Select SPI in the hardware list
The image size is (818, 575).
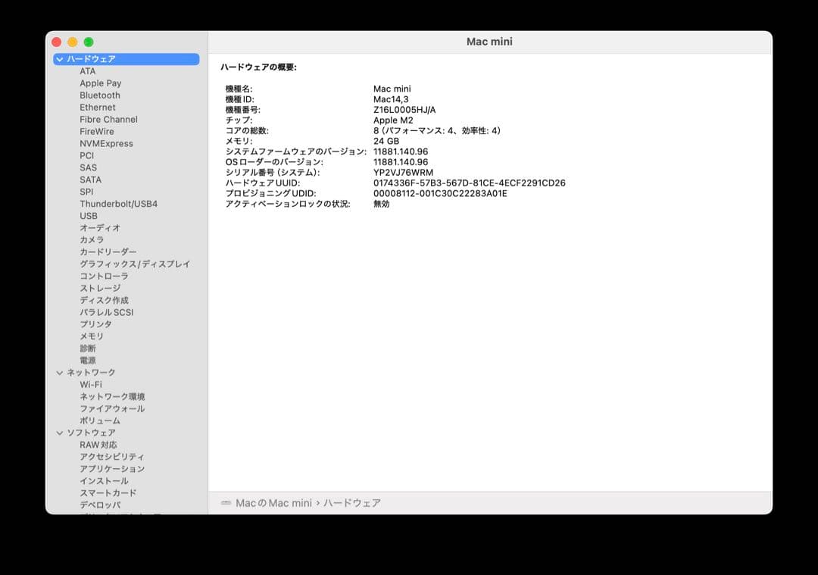coord(86,192)
